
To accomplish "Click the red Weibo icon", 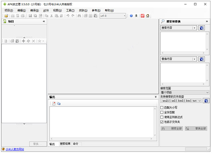I will (142, 16).
